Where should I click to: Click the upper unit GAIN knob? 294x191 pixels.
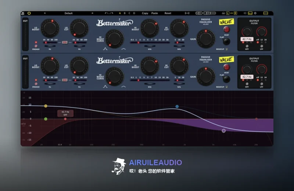(x=206, y=39)
